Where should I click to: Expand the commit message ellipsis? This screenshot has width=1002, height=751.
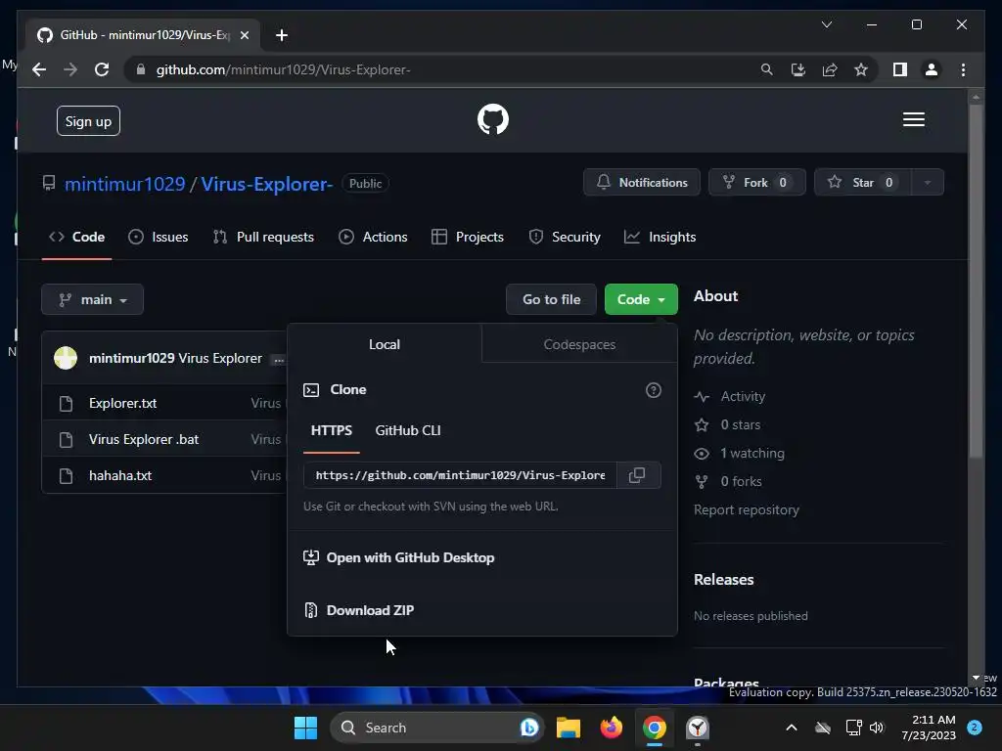point(279,360)
